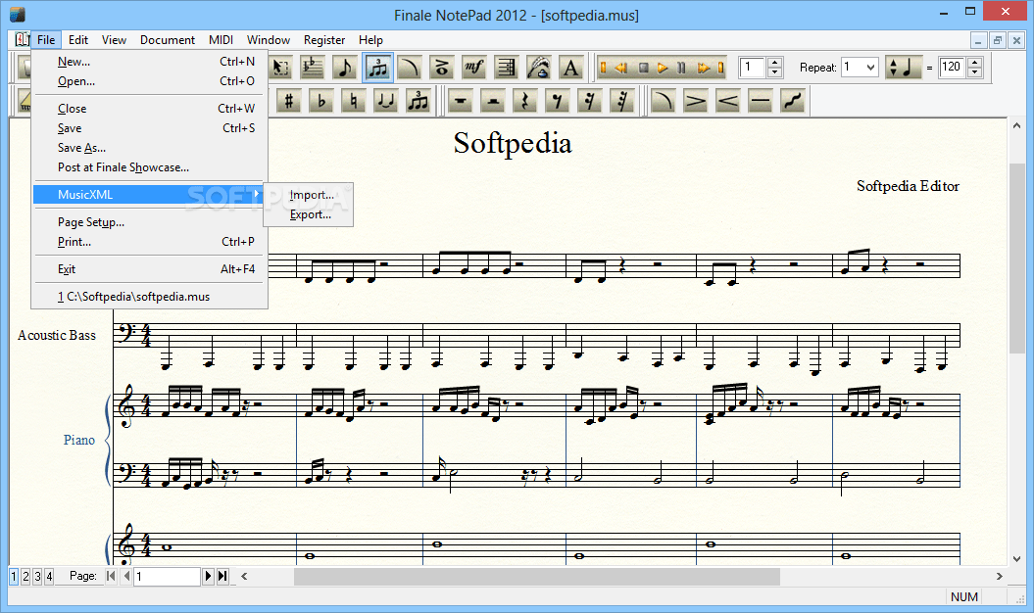
Task: Open the Repeat count dropdown
Action: [x=870, y=67]
